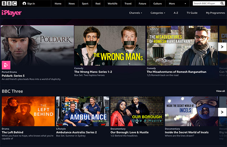Expand the More menu arrow in top bar
Viewport: 227px width, 147px height.
(x=185, y=4)
